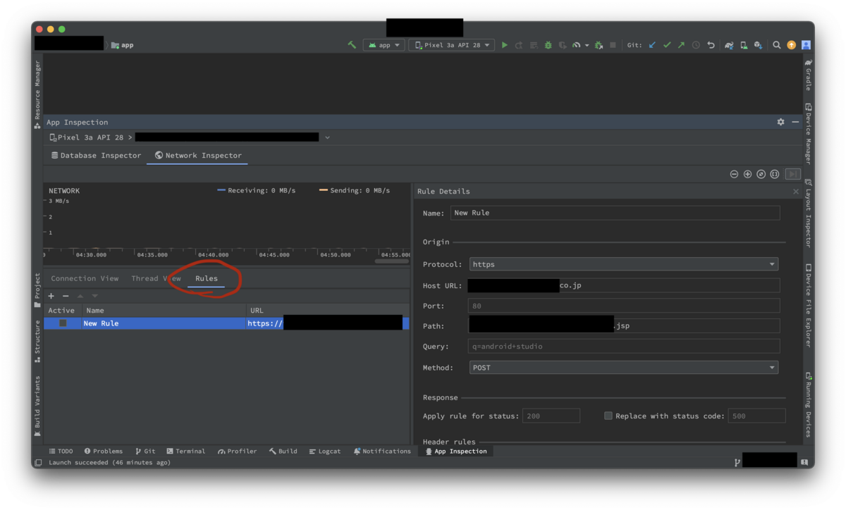Image resolution: width=846 pixels, height=510 pixels.
Task: Click Attach Debugger to Android Process icon
Action: coord(599,45)
